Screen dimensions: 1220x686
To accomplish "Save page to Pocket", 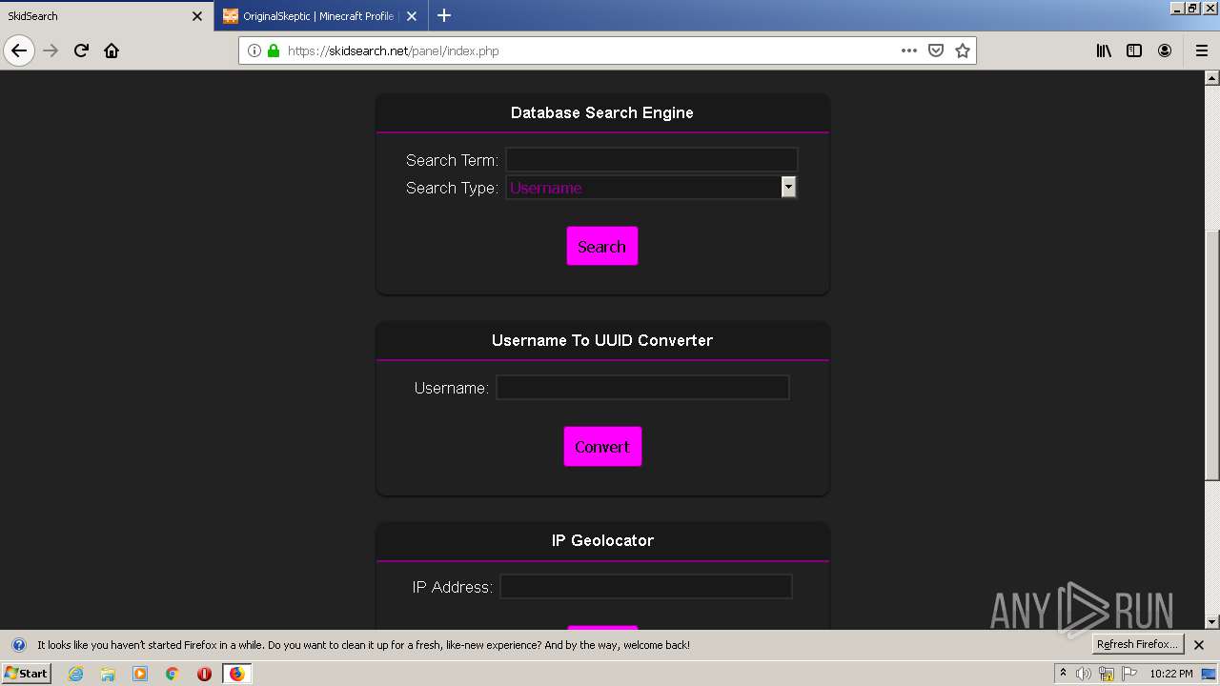I will [x=936, y=50].
